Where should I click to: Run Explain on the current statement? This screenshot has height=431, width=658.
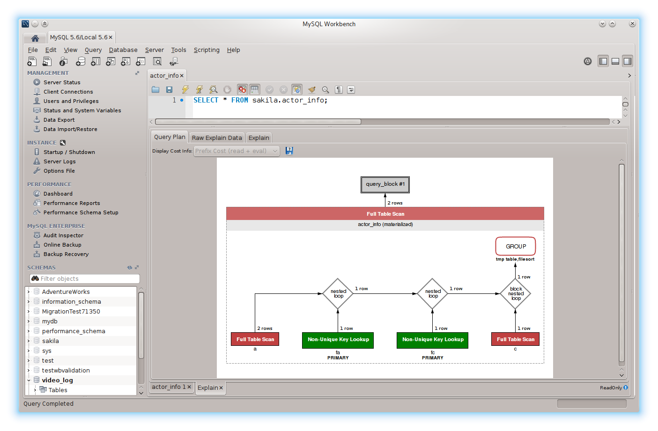click(213, 89)
